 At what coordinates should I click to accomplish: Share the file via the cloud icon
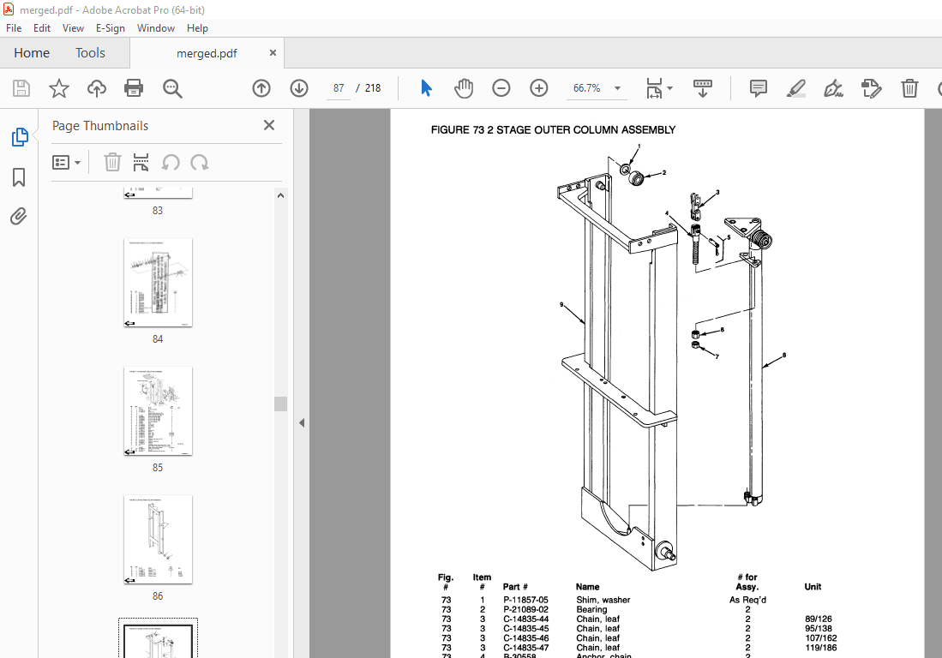(96, 88)
